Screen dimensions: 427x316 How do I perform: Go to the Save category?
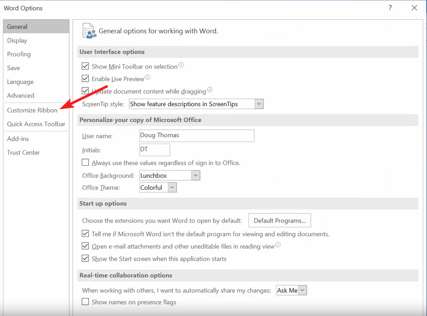click(36, 68)
